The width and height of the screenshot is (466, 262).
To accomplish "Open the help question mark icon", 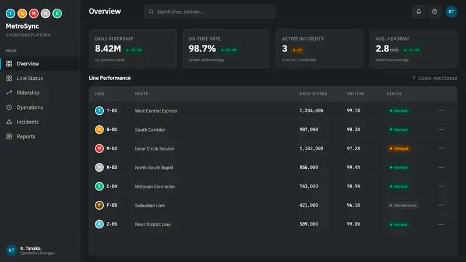I will click(435, 12).
